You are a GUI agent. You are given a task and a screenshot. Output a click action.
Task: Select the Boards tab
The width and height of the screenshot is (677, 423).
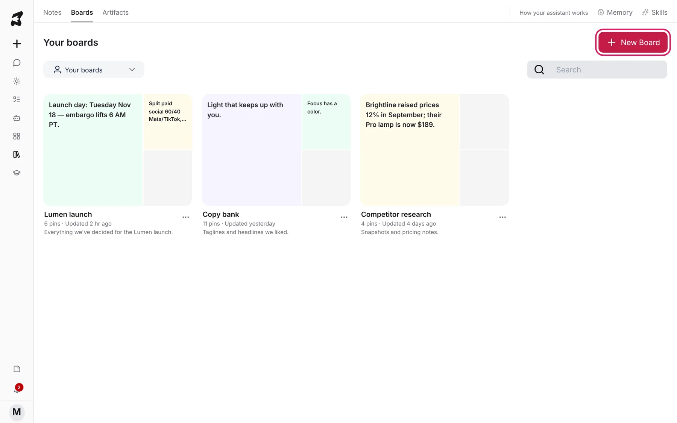82,12
